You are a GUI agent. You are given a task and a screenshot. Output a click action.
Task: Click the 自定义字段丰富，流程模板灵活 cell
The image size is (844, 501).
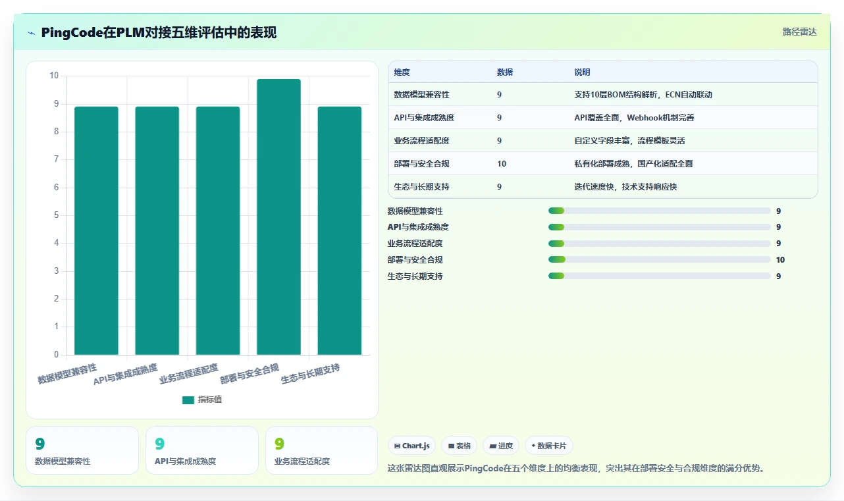[629, 141]
